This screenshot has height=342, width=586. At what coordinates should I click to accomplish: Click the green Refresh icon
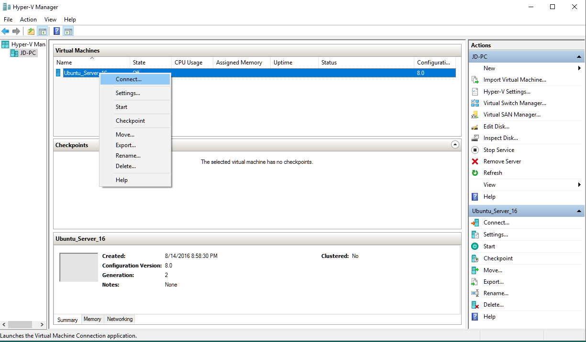coord(475,173)
